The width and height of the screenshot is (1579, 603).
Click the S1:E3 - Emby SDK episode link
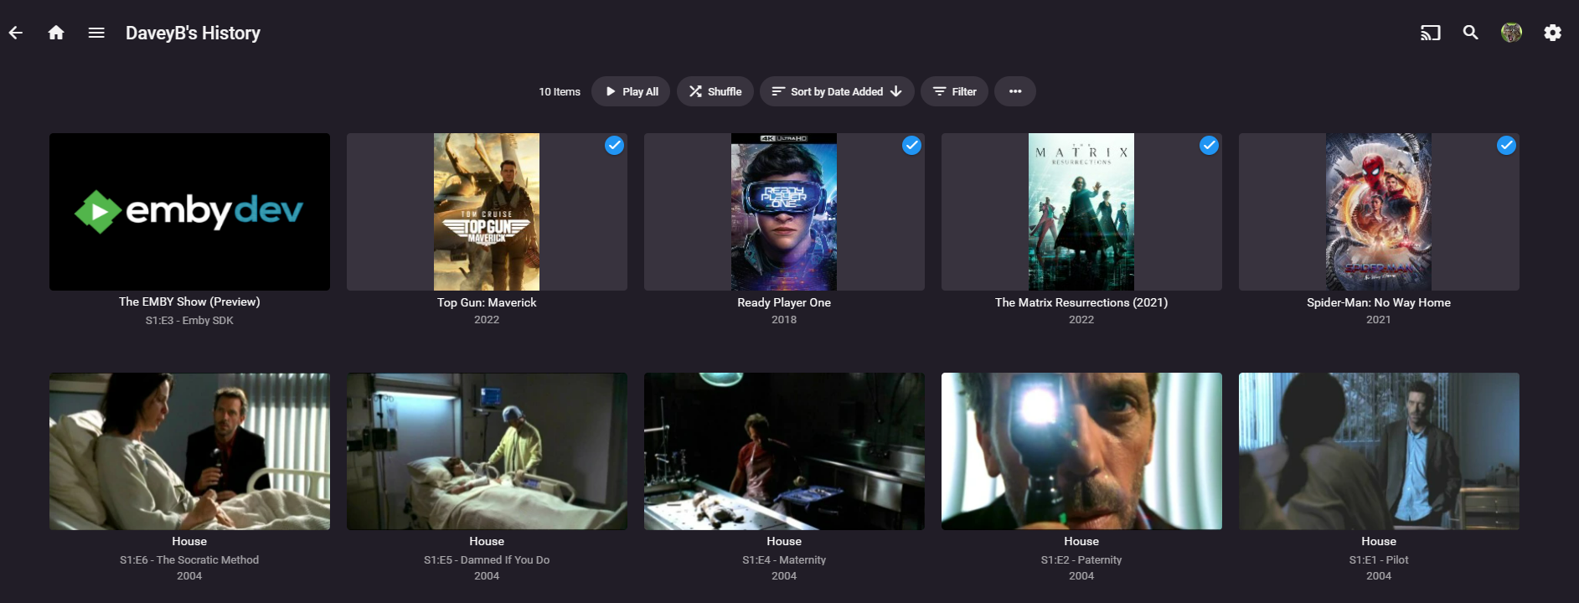189,321
